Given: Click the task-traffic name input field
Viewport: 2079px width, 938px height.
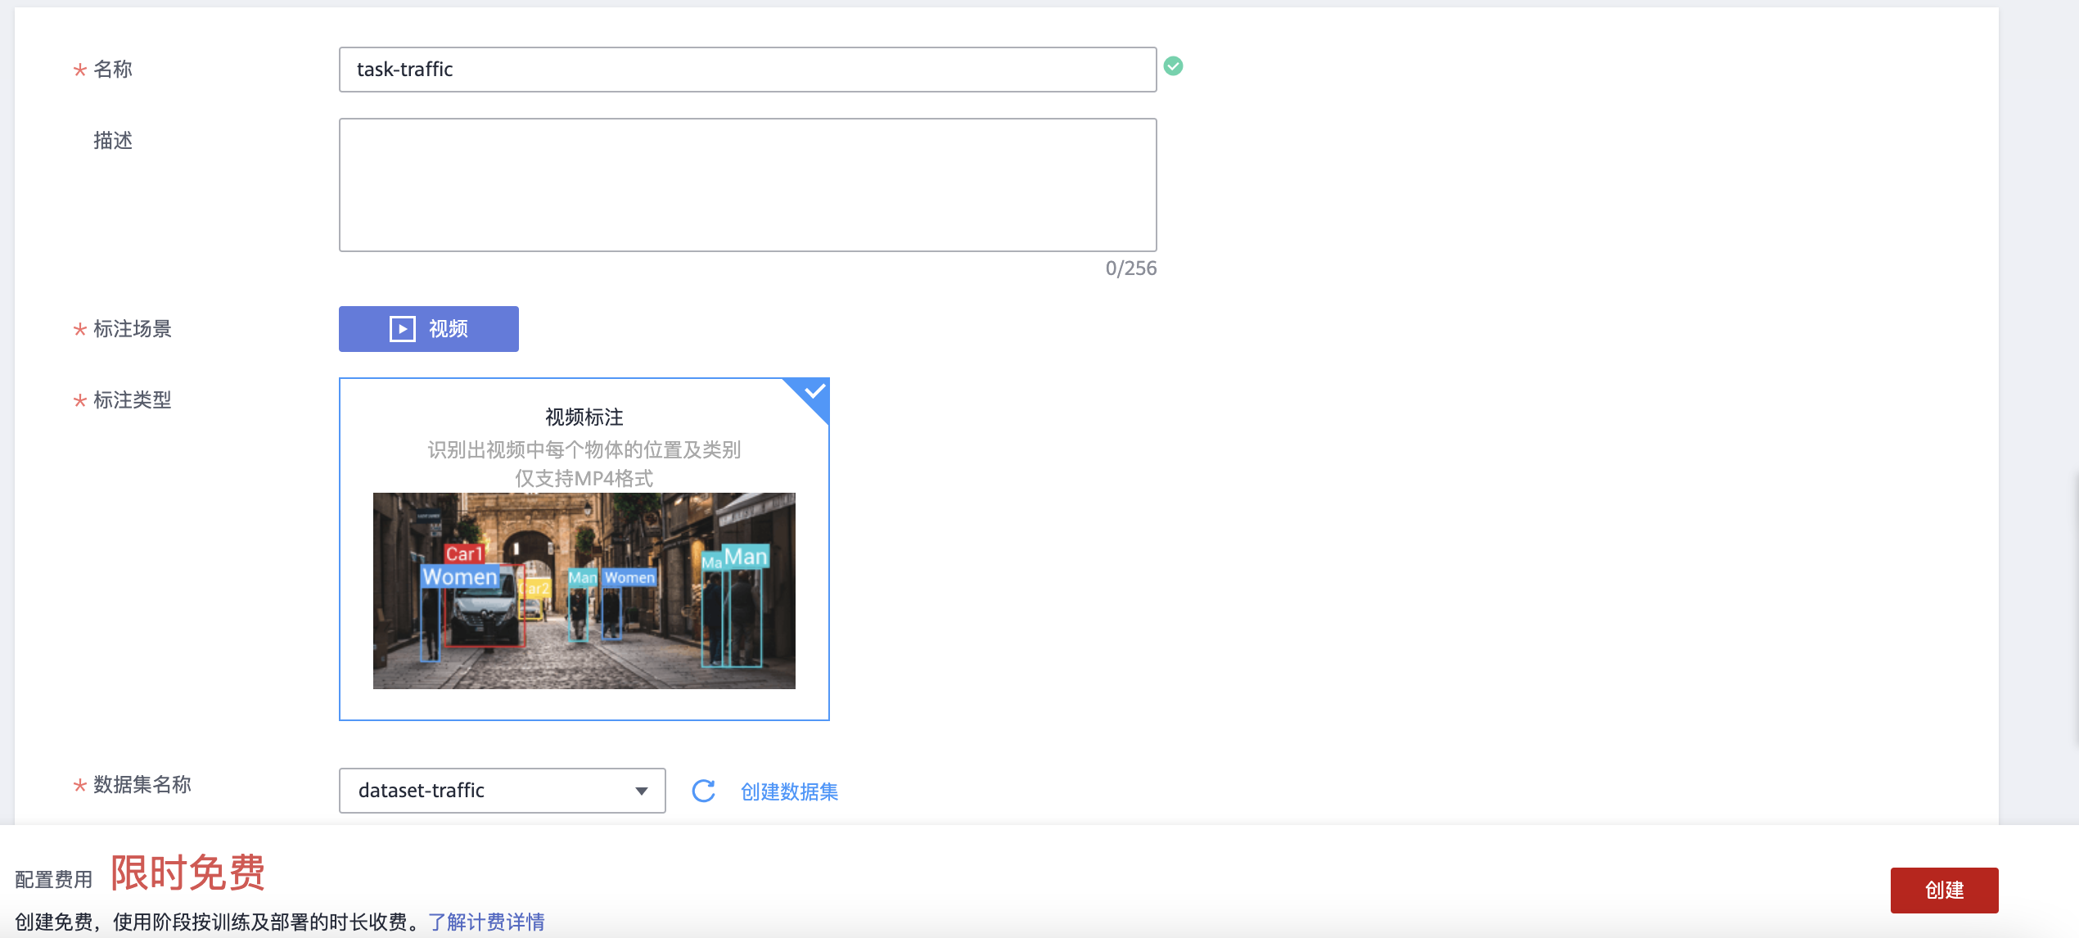Looking at the screenshot, I should [x=746, y=70].
